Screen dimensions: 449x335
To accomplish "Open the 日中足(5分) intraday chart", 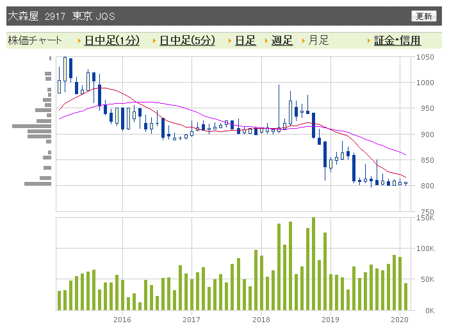I will pyautogui.click(x=187, y=40).
